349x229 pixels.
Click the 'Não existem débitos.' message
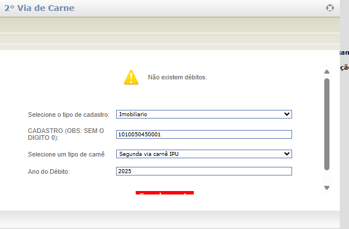(x=177, y=77)
